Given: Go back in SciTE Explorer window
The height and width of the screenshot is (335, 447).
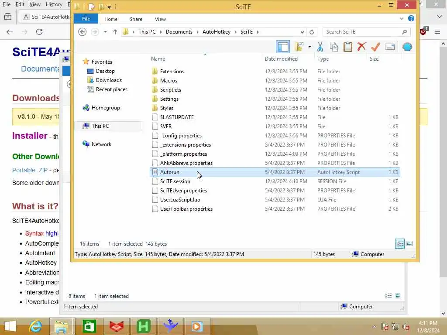Looking at the screenshot, I should [82, 32].
